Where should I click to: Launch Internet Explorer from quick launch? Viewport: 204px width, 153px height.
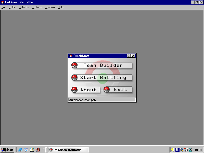(20, 150)
